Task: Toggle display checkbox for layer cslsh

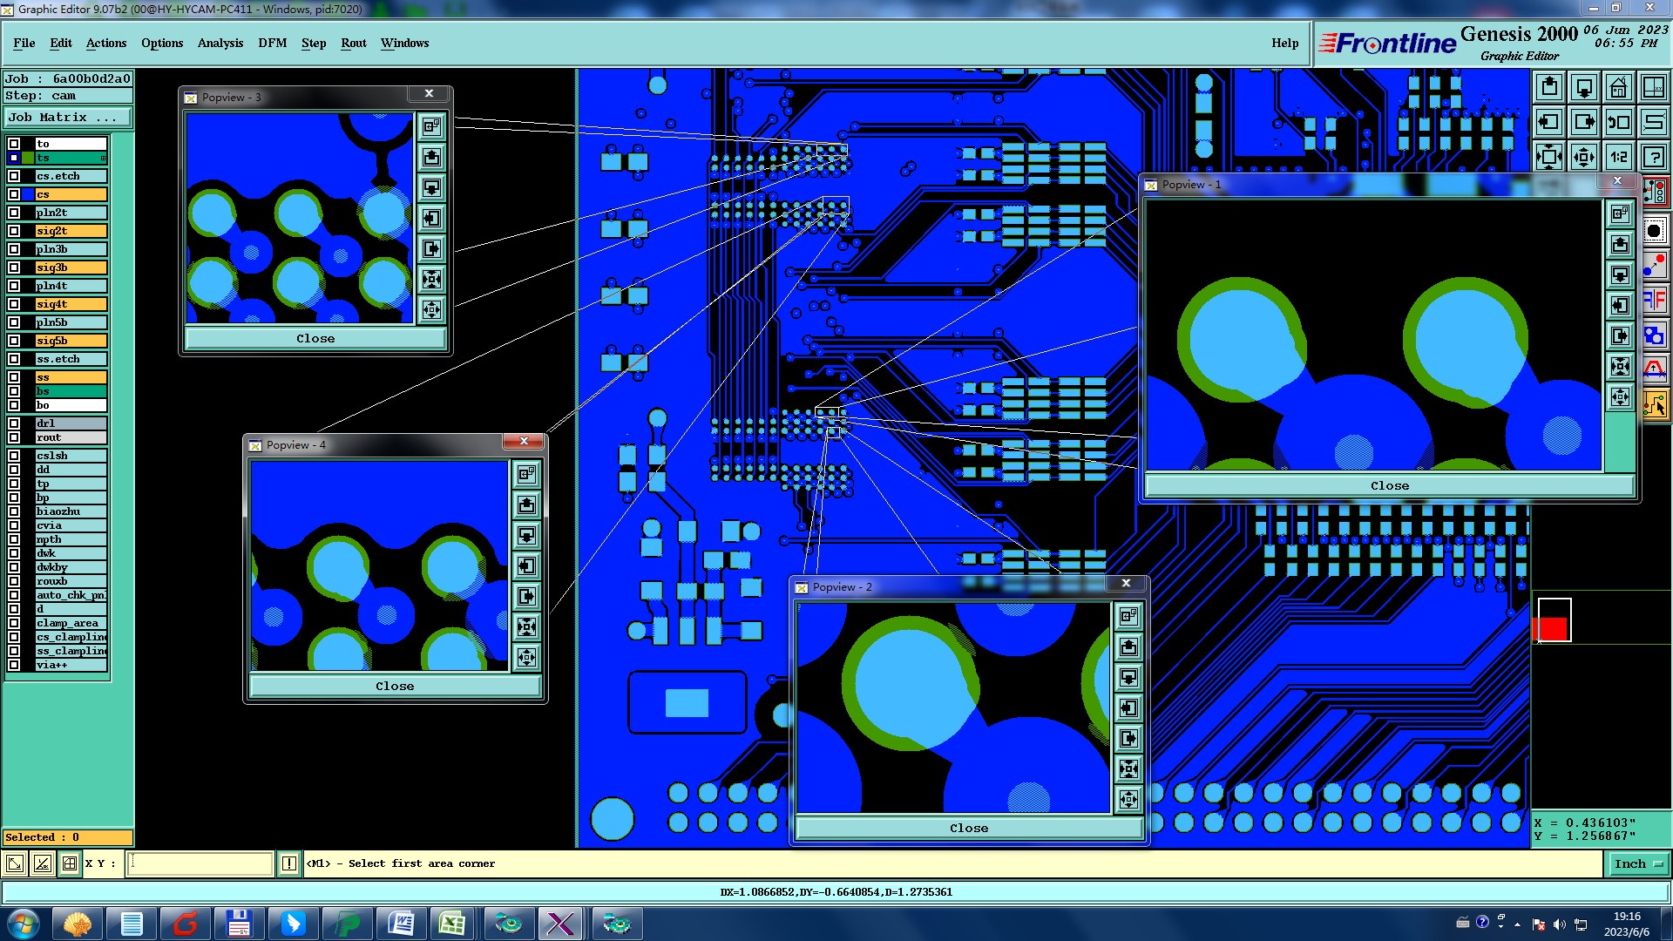Action: [14, 456]
